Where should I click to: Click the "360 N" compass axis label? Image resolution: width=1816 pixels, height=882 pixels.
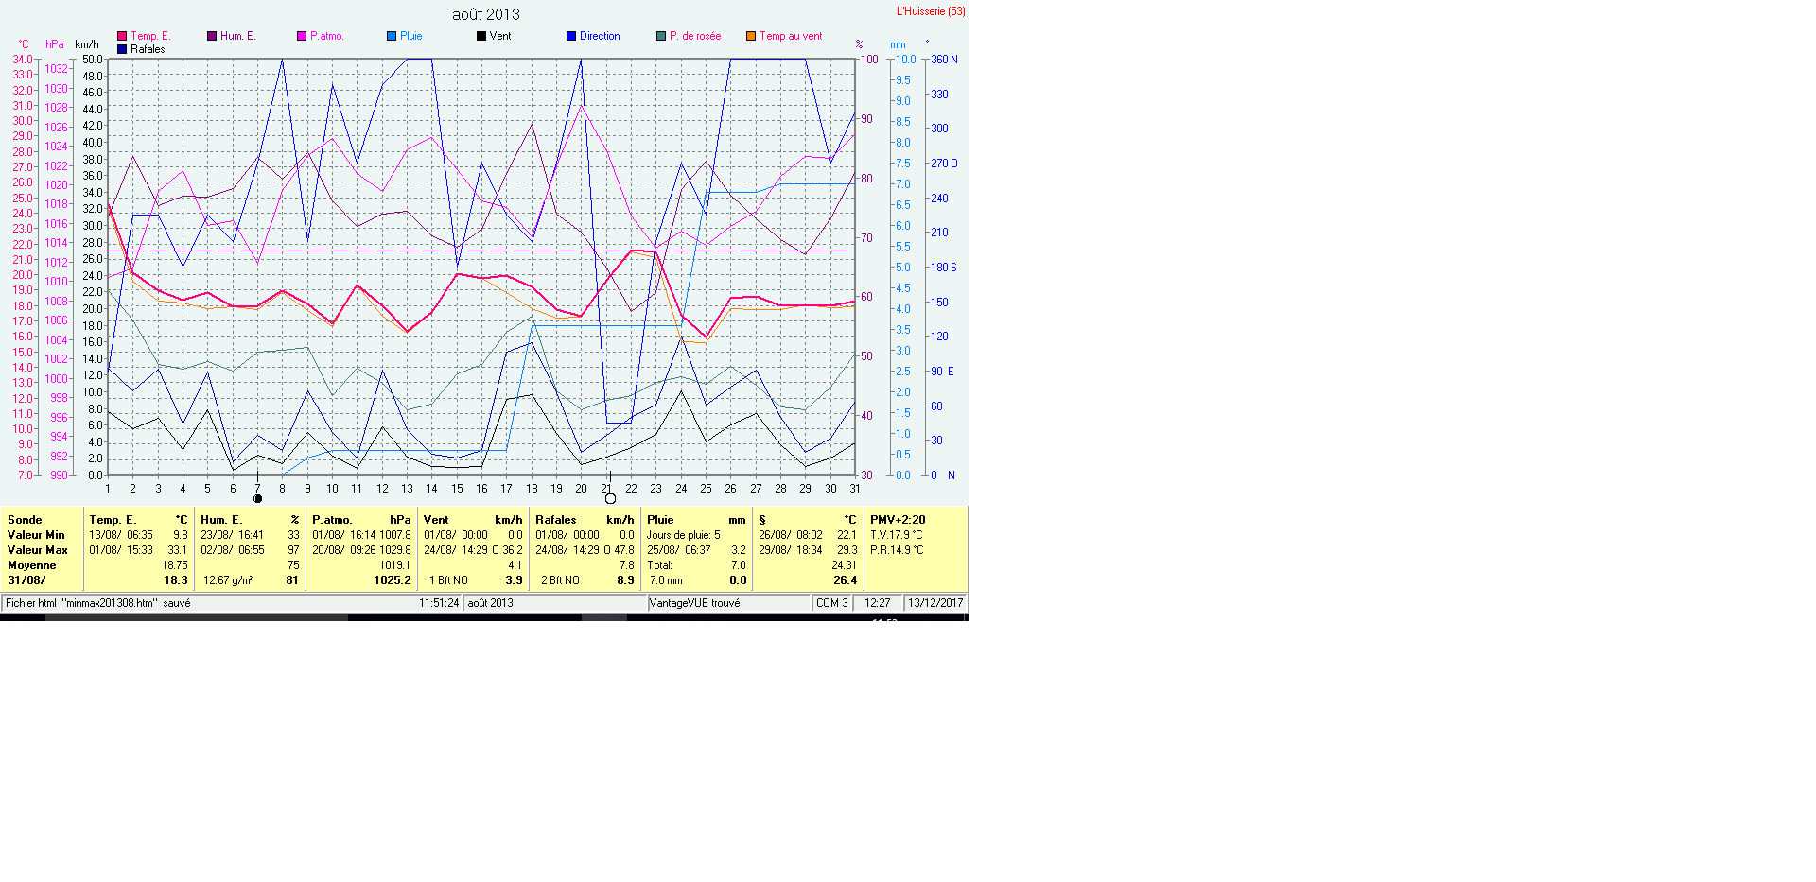944,60
